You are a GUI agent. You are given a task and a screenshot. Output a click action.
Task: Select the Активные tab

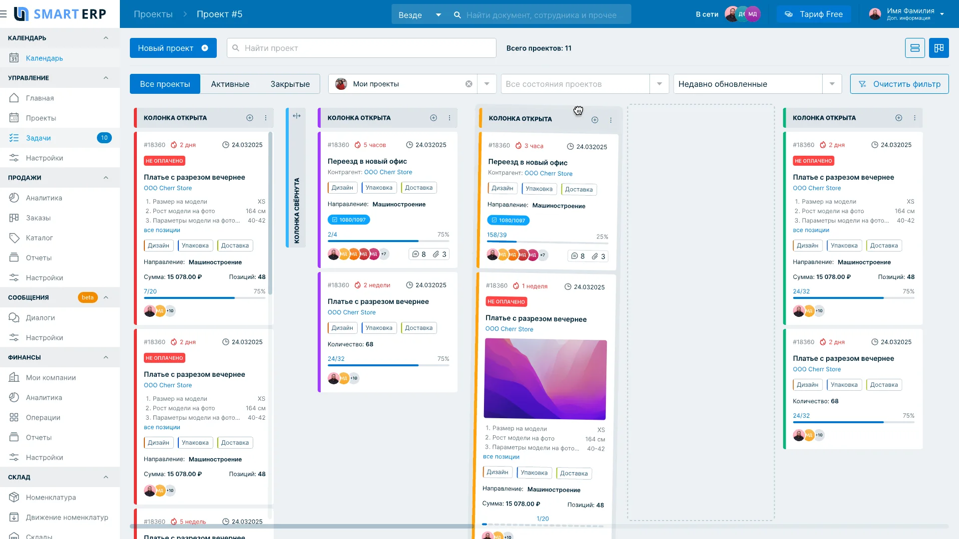click(x=230, y=84)
